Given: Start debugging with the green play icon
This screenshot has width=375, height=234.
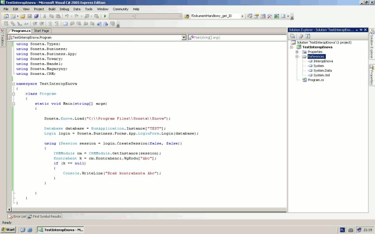Looking at the screenshot, I should [105, 16].
